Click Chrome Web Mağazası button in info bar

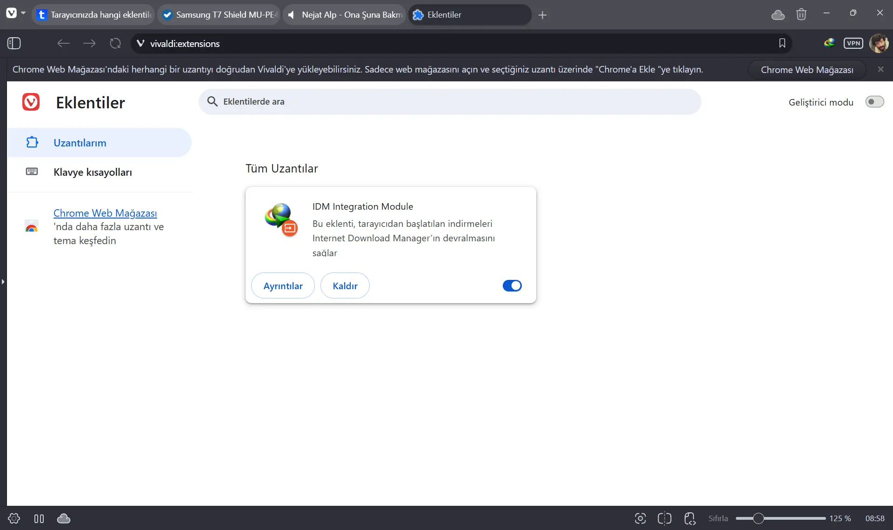coord(807,69)
